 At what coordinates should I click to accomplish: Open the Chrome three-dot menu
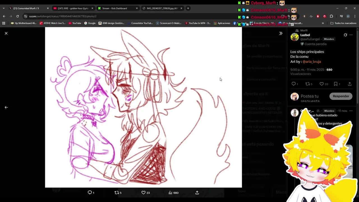(355, 16)
